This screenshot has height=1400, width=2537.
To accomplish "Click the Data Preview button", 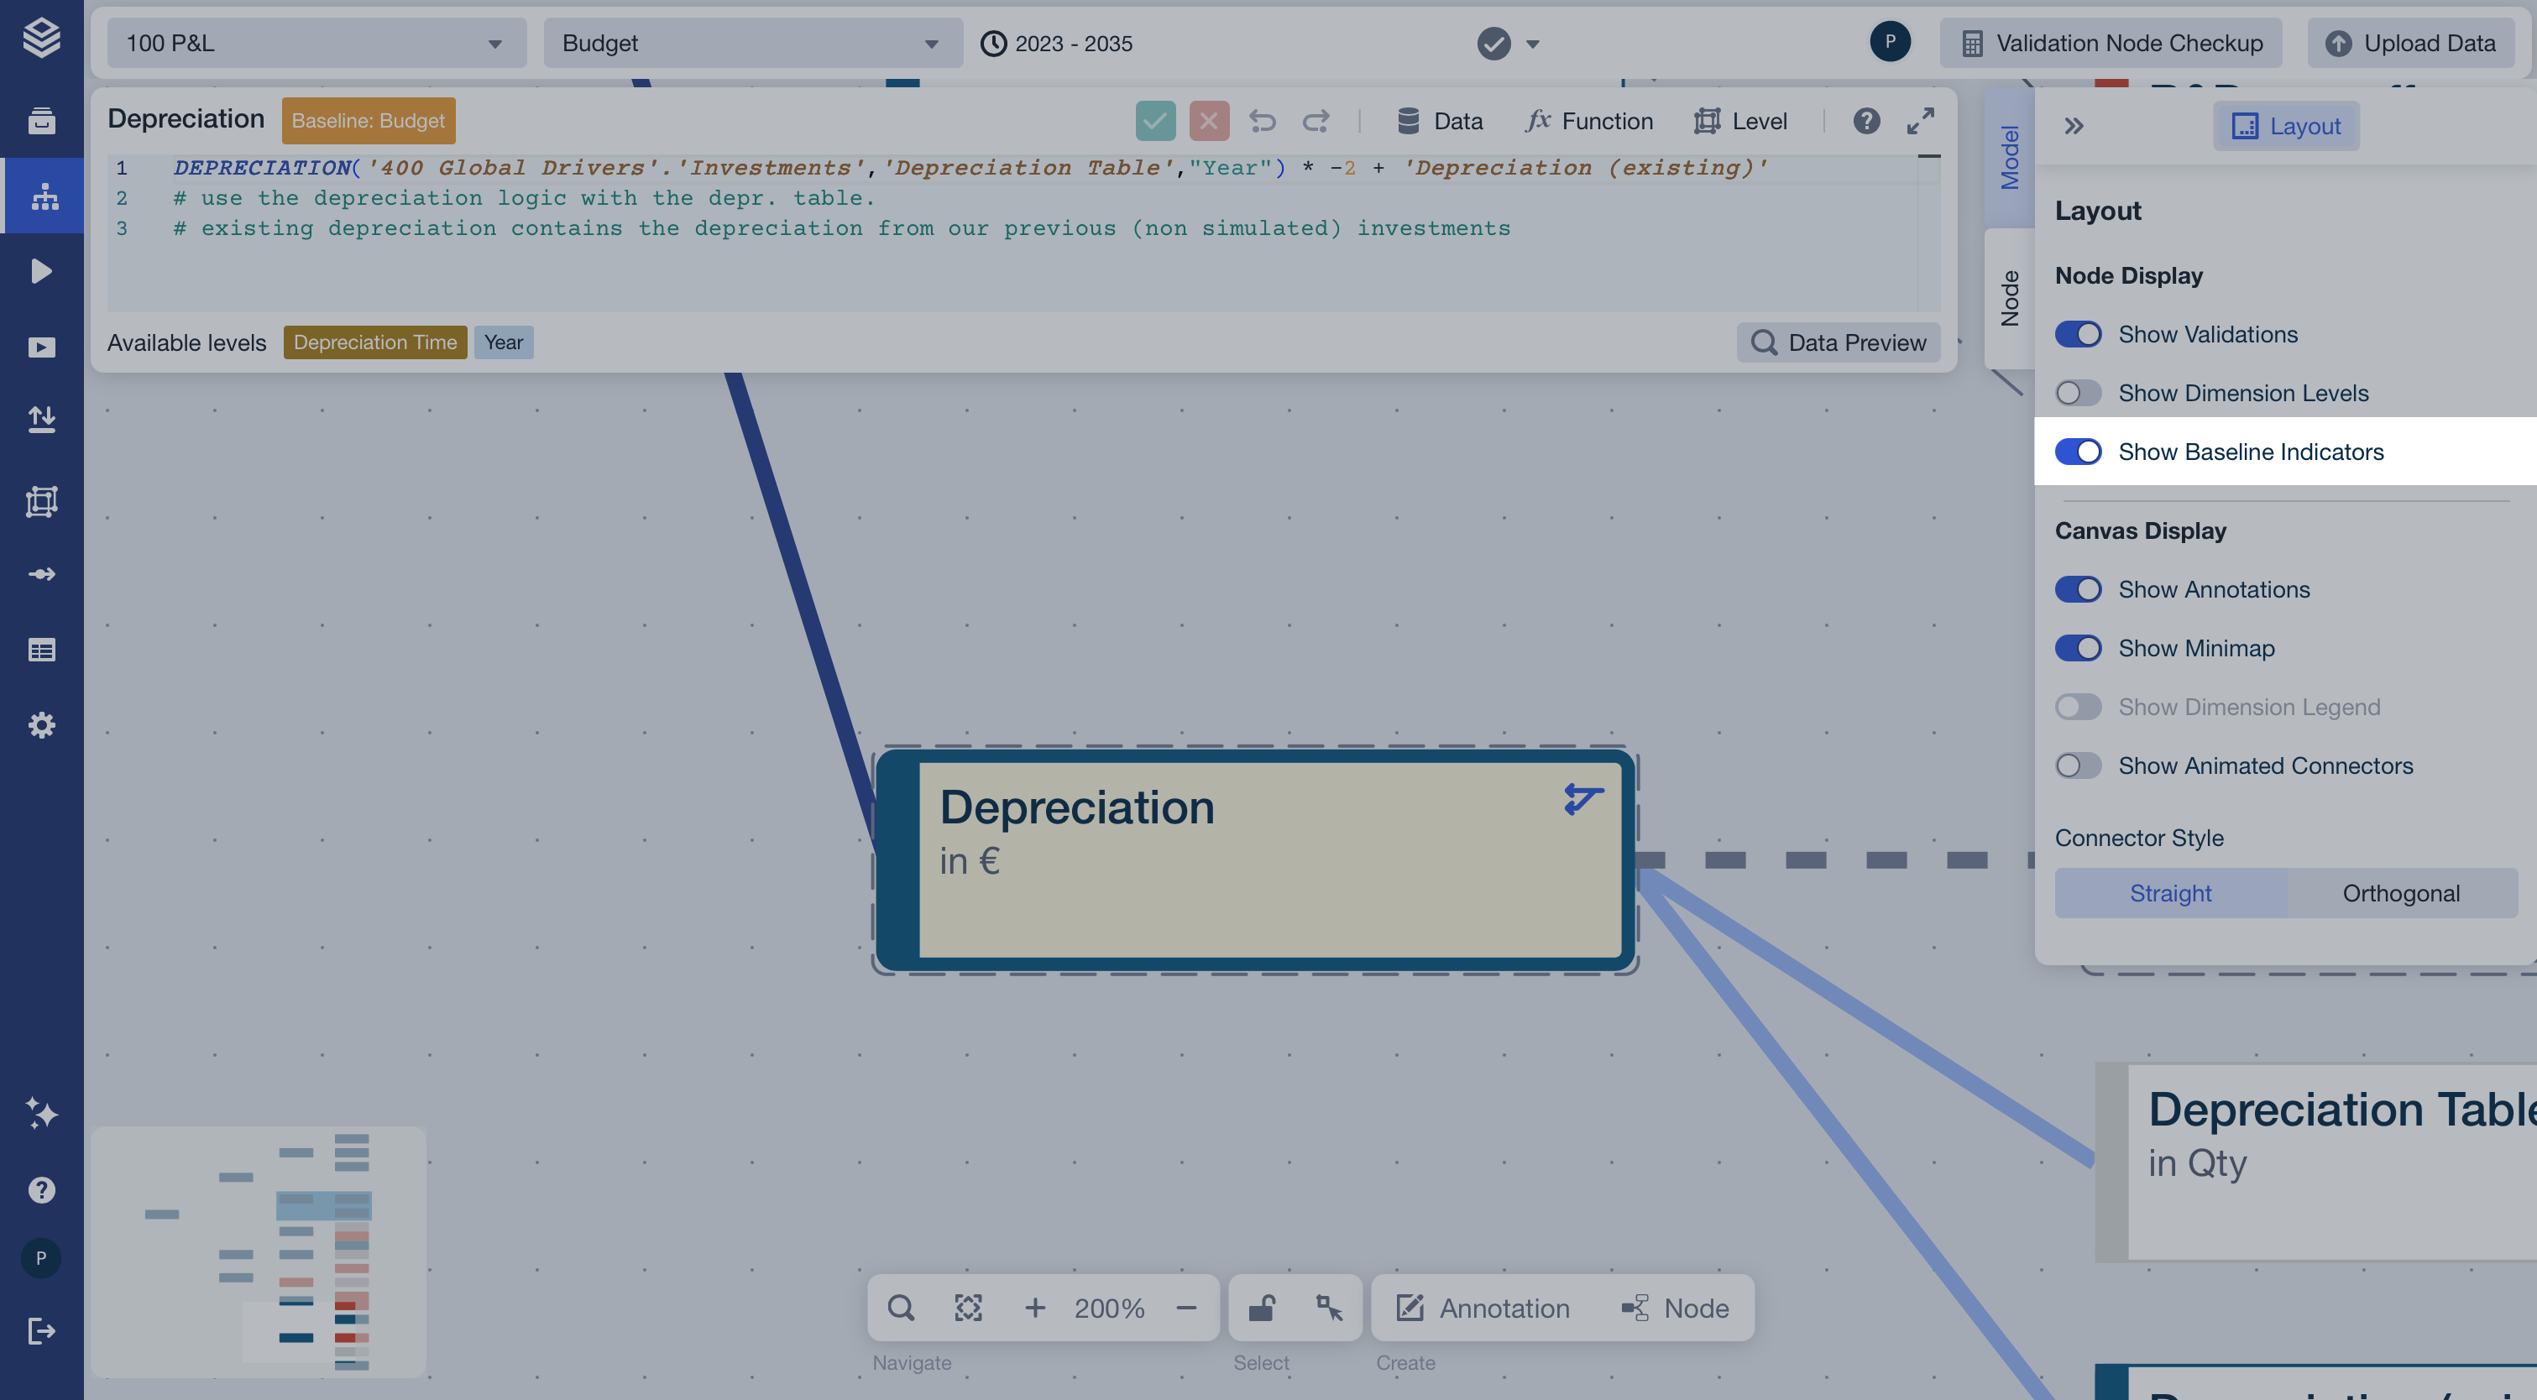I will point(1838,342).
